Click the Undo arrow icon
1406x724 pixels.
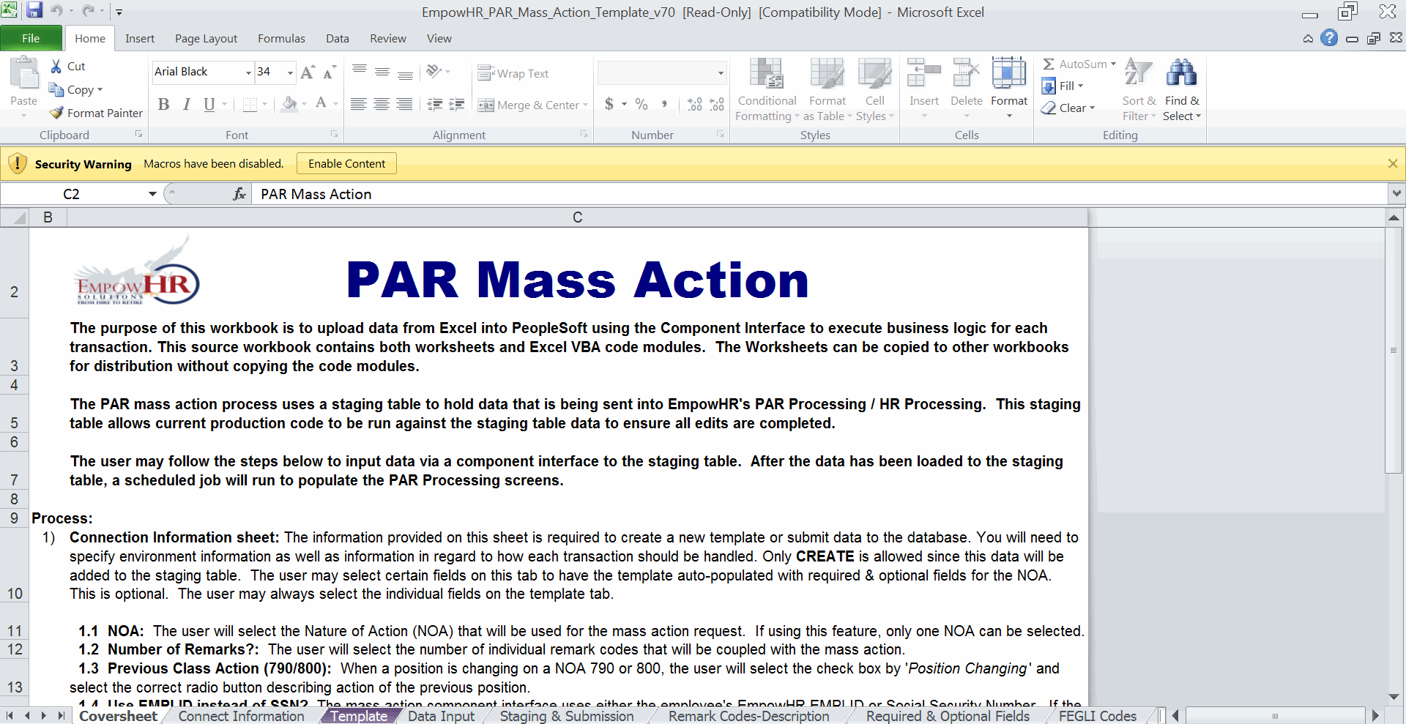[x=57, y=10]
